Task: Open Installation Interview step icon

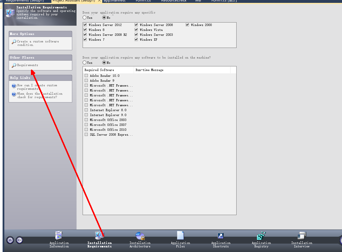Action: (302, 236)
